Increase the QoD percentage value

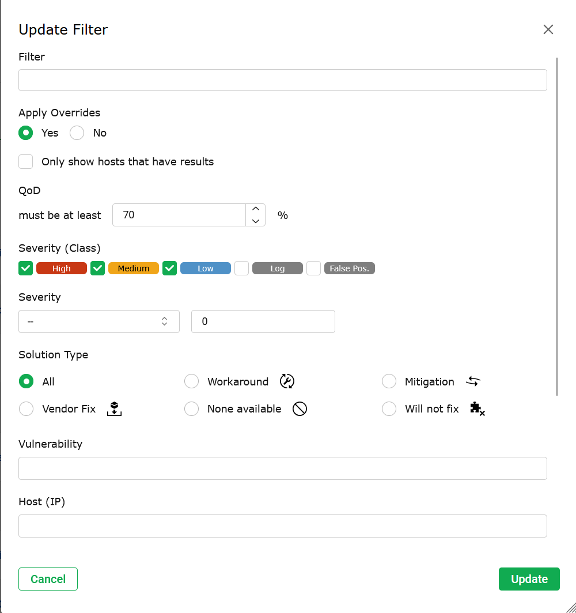pyautogui.click(x=256, y=209)
